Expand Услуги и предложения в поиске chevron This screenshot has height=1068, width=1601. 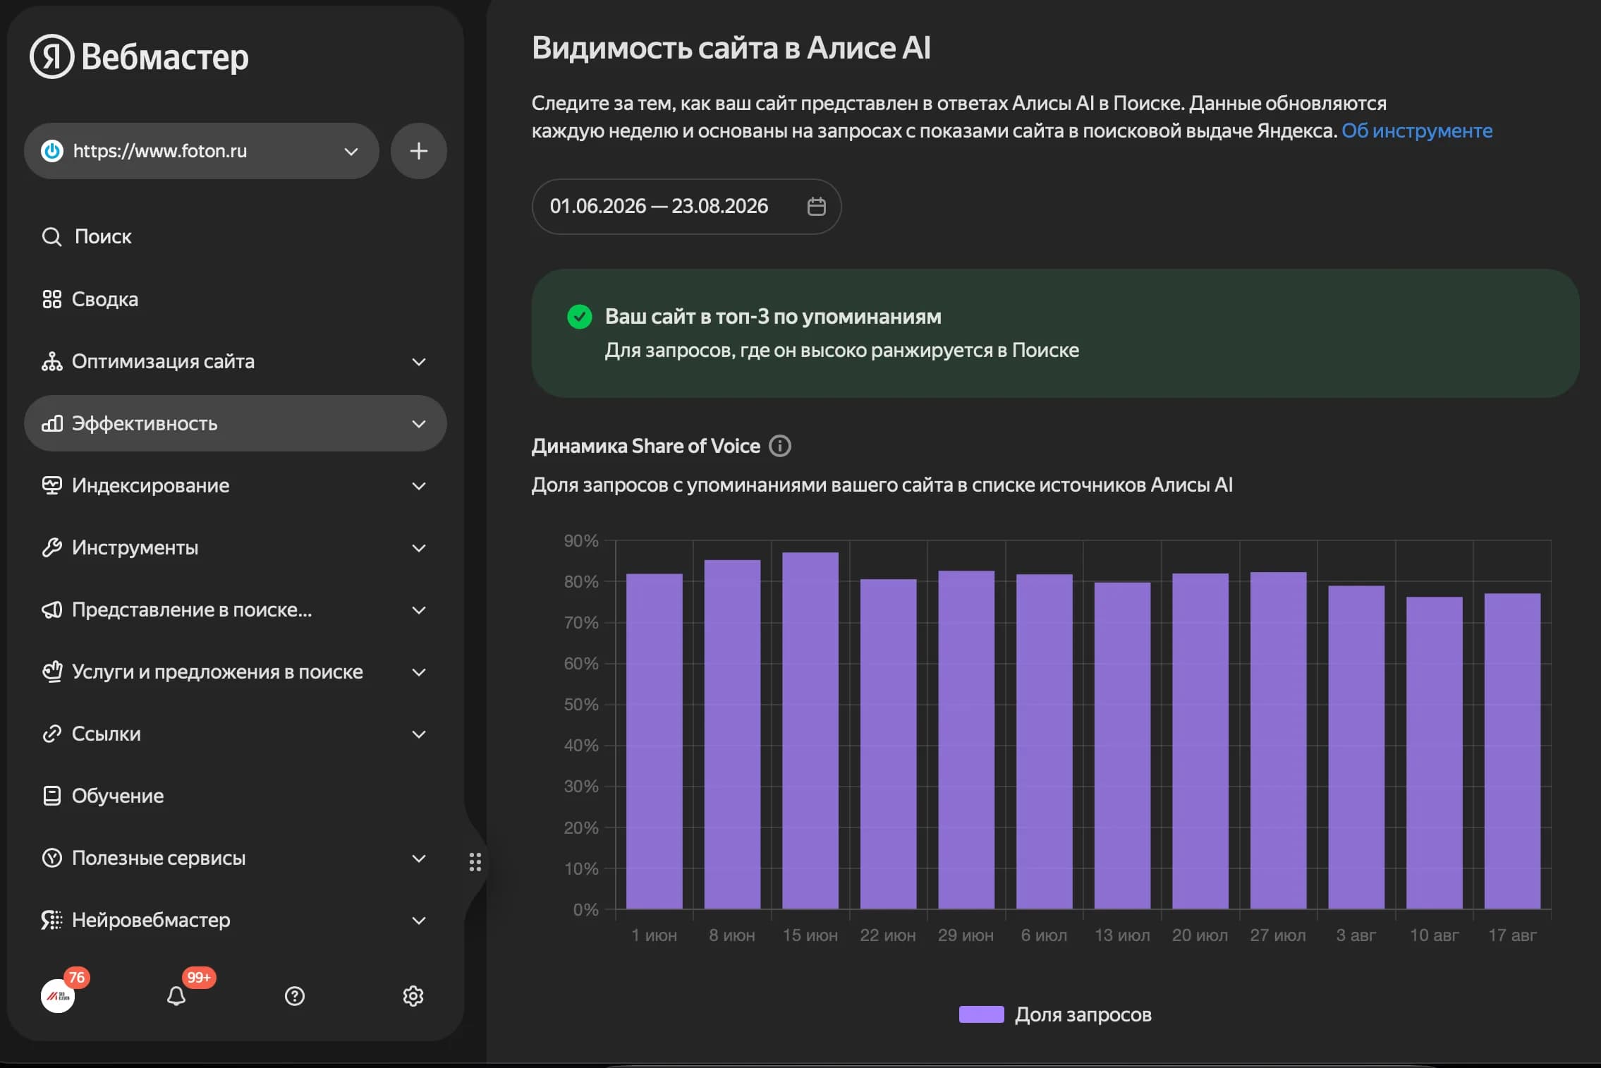pyautogui.click(x=419, y=672)
